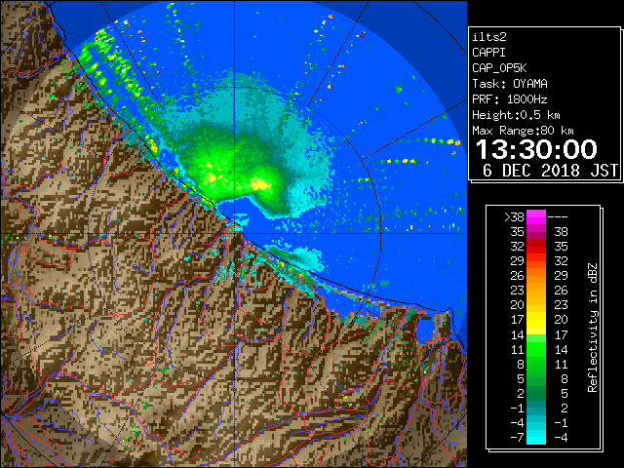Click the magenta >38 dBZ legend swatch
624x468 pixels.
(536, 216)
